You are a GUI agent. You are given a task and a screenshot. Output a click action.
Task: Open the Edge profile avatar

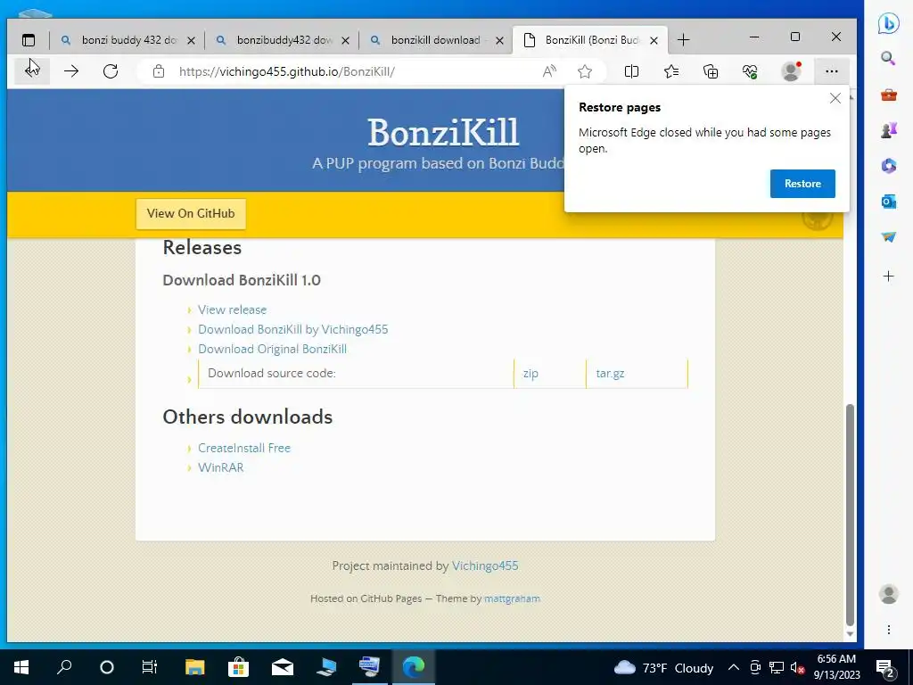click(x=791, y=71)
